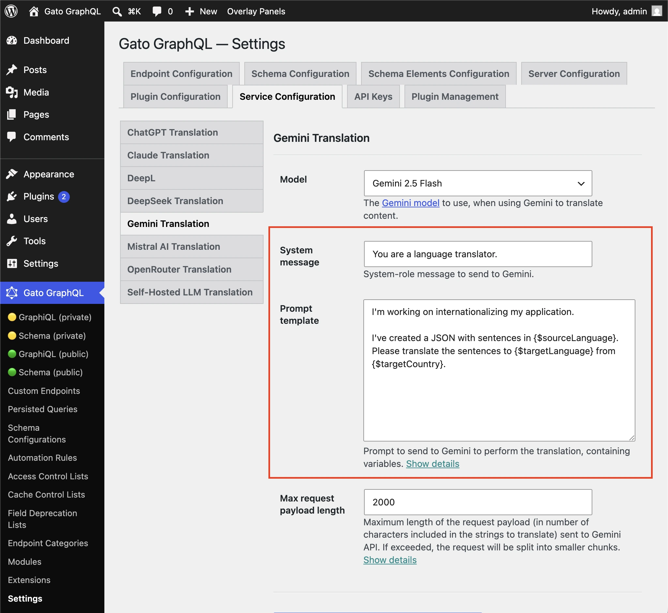Switch to Schema Configuration tab

pyautogui.click(x=300, y=74)
